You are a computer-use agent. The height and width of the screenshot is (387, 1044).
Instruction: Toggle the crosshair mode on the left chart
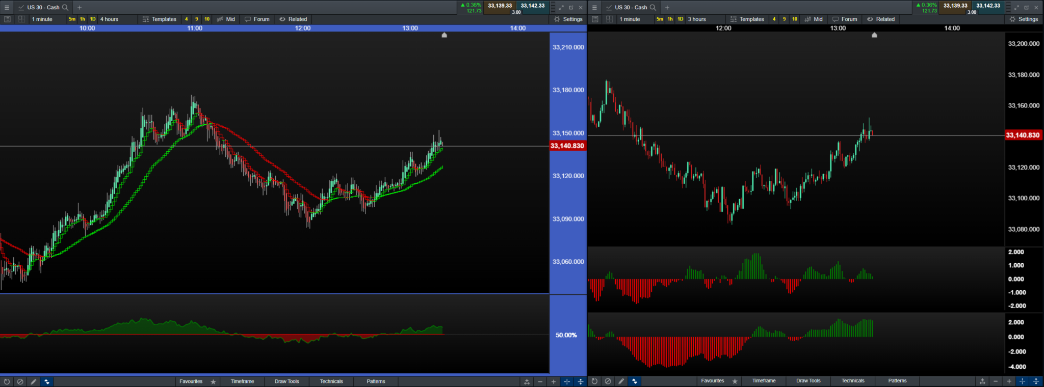click(567, 381)
